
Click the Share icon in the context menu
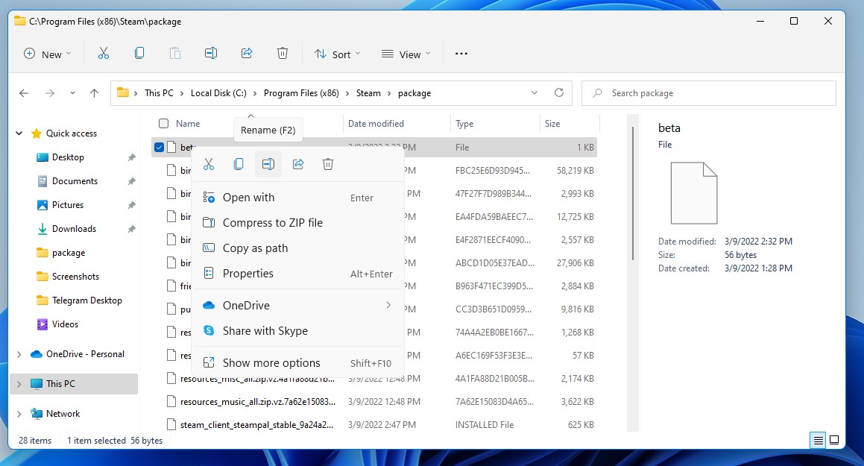(298, 164)
